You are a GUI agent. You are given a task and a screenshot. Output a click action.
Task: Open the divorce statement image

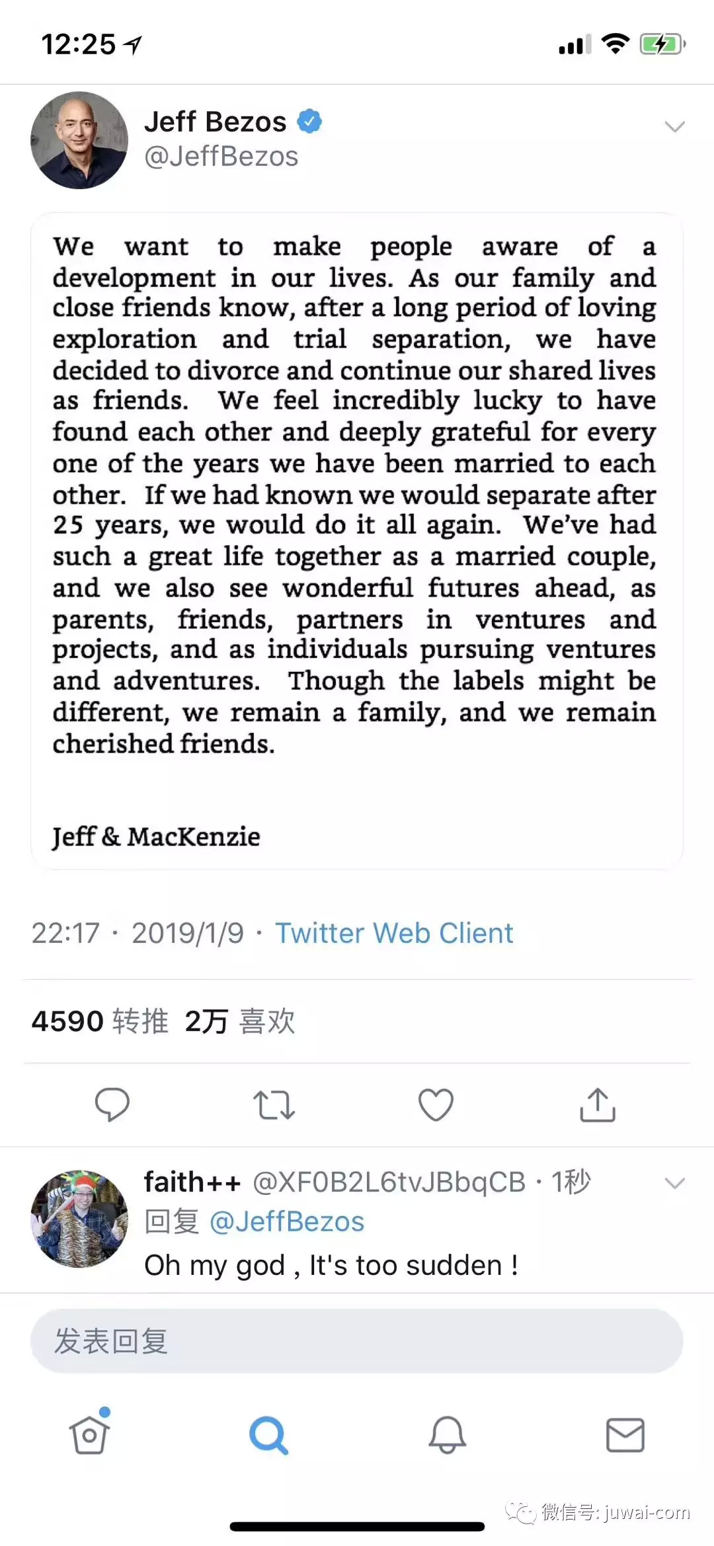[357, 541]
